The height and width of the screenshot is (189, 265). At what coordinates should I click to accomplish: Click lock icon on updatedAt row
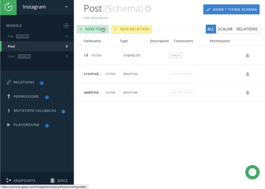(247, 93)
